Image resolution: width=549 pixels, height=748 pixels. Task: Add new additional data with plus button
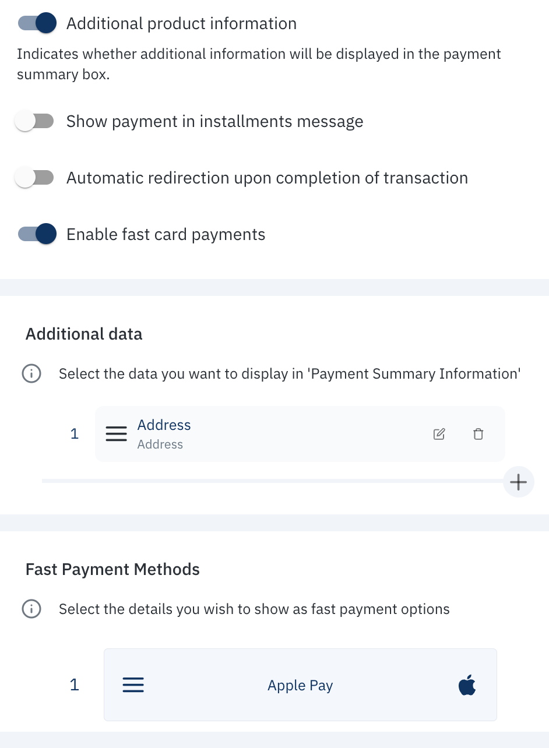click(518, 482)
